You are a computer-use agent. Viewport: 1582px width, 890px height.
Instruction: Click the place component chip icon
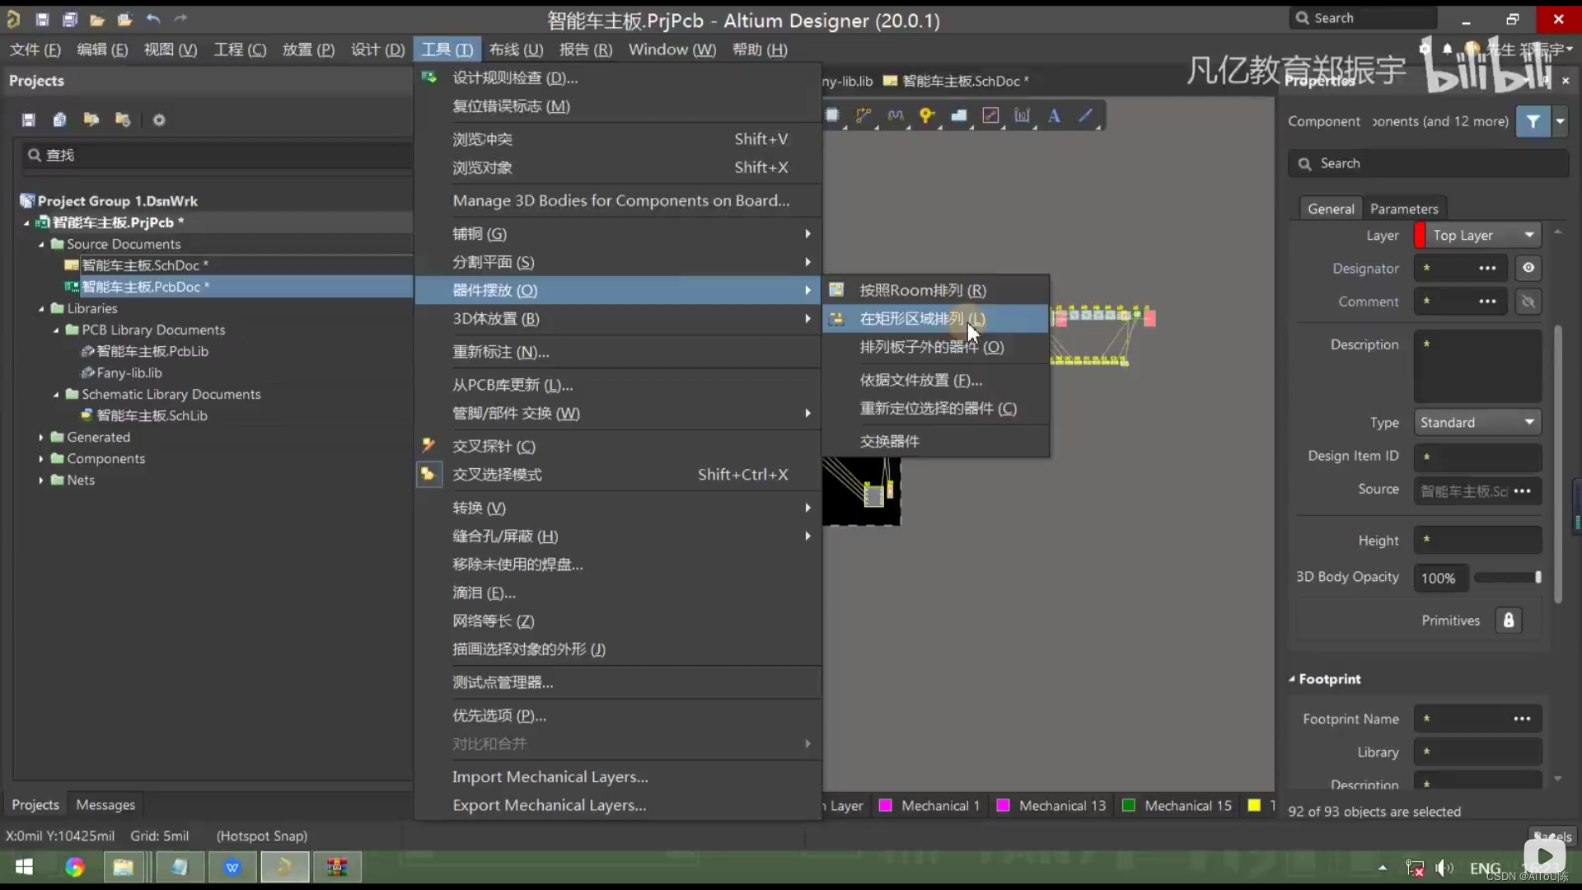point(832,116)
